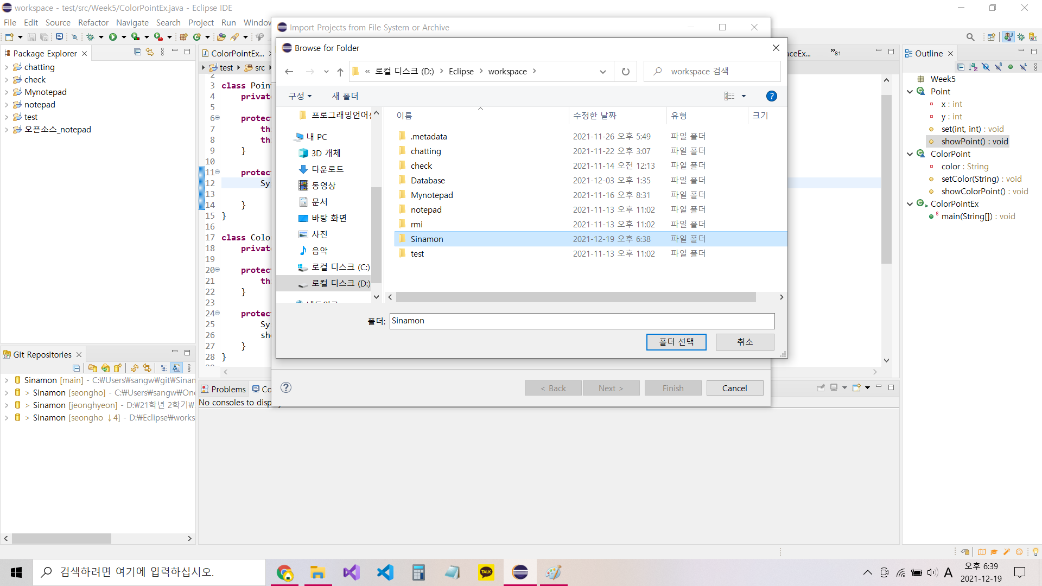The width and height of the screenshot is (1042, 586).
Task: Click Collapse All icon in Package Explorer
Action: point(137,52)
